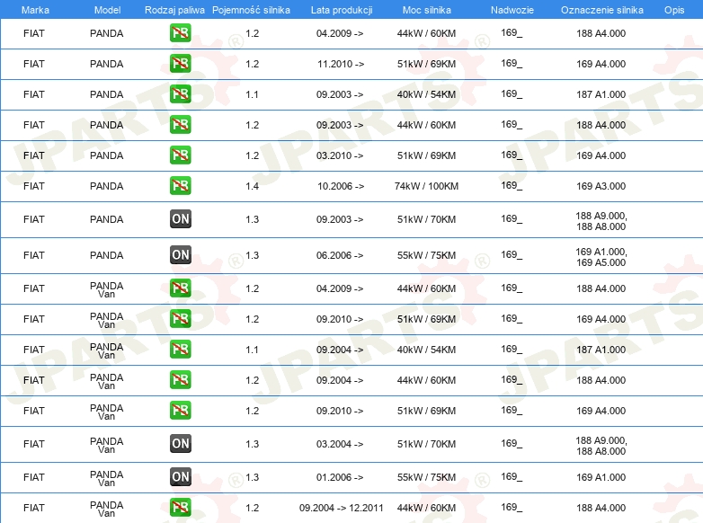Click the petrol icon in the 11.2010 row
This screenshot has height=523, width=703.
(x=180, y=64)
